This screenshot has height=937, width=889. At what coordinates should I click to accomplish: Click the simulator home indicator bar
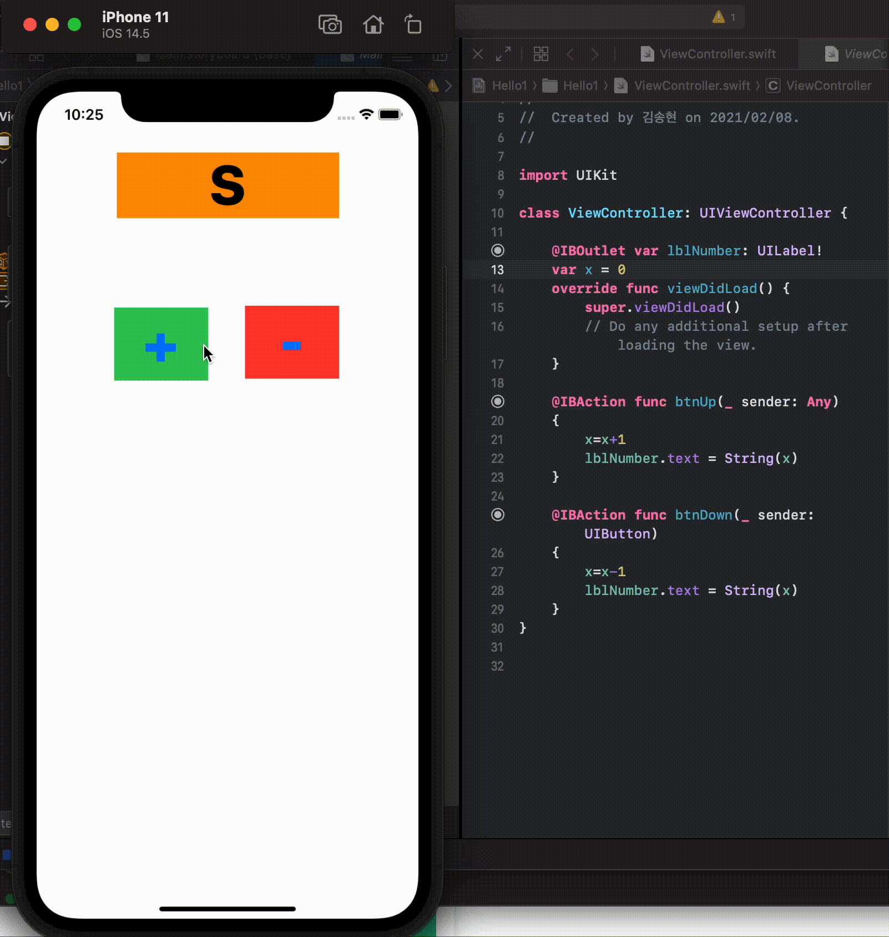pos(228,909)
